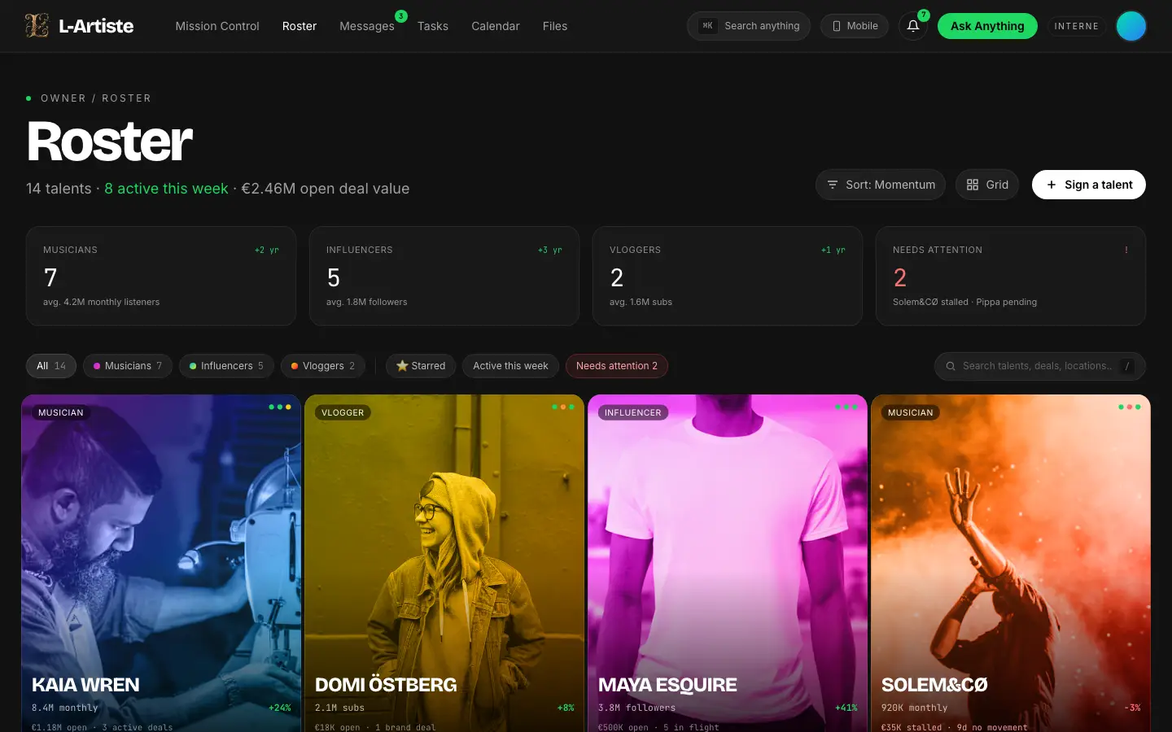Viewport: 1172px width, 732px height.
Task: Click the slash shortcut badge in search
Action: (x=1127, y=366)
